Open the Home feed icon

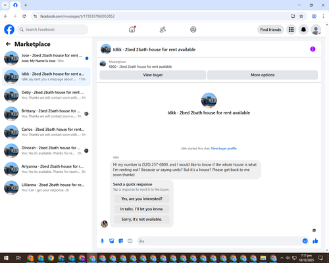coord(132,30)
